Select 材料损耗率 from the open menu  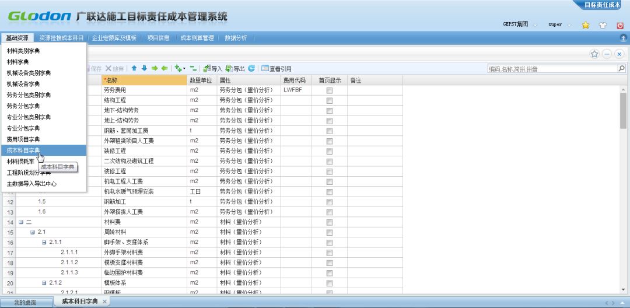coord(20,162)
